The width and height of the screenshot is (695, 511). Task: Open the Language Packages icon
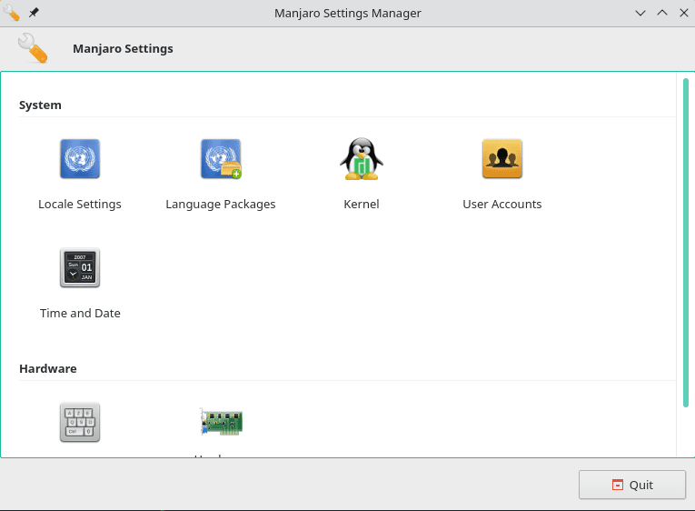(x=221, y=158)
